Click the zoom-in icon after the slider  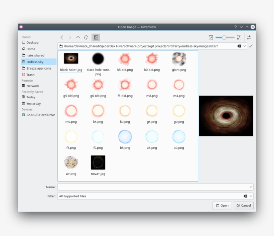[x=239, y=37]
